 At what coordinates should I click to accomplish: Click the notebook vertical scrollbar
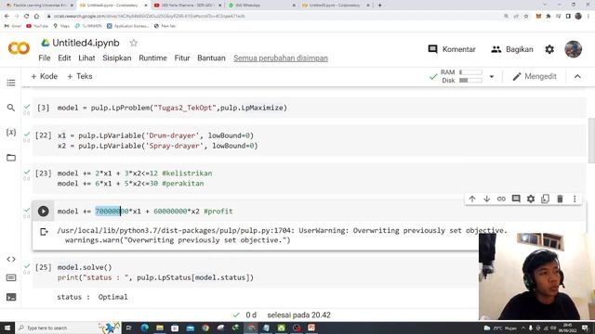tap(591, 140)
